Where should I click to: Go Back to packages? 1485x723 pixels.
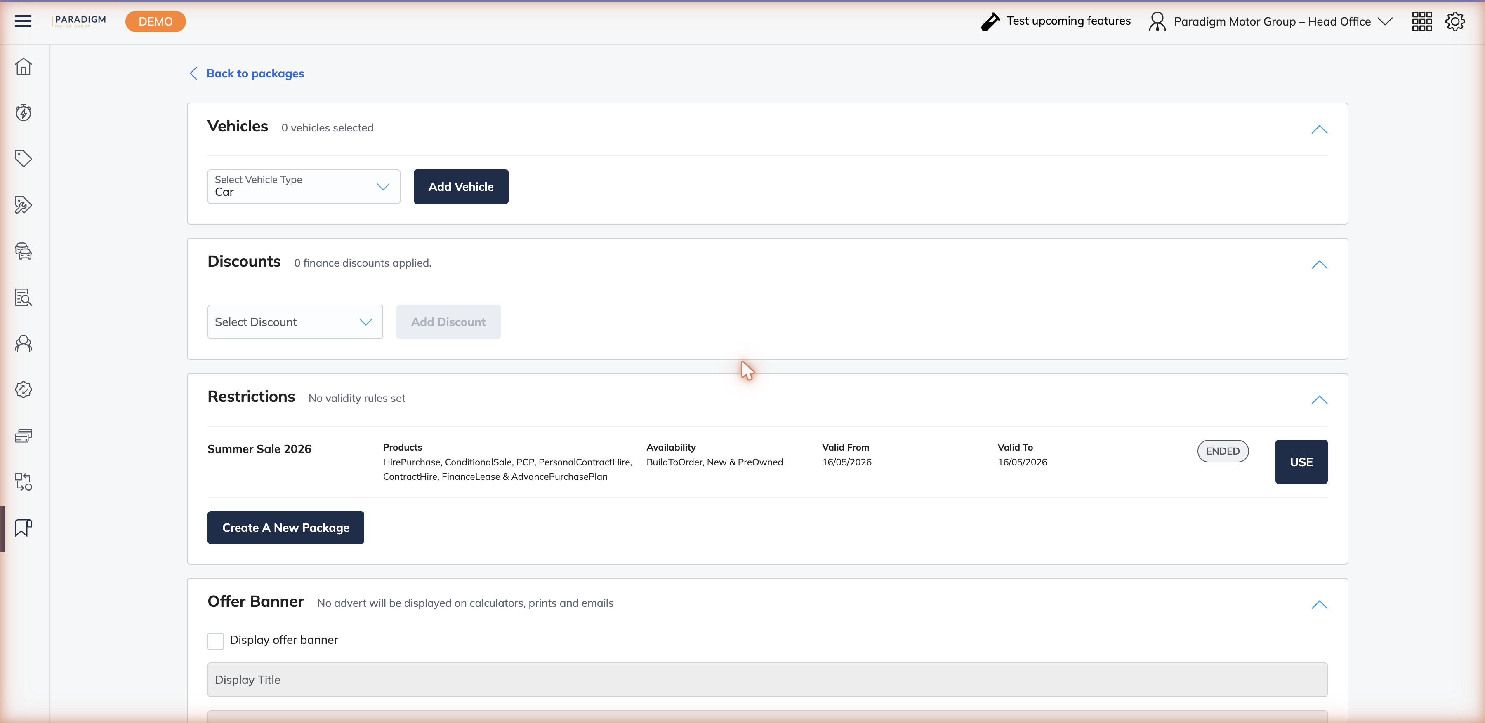pyautogui.click(x=255, y=74)
